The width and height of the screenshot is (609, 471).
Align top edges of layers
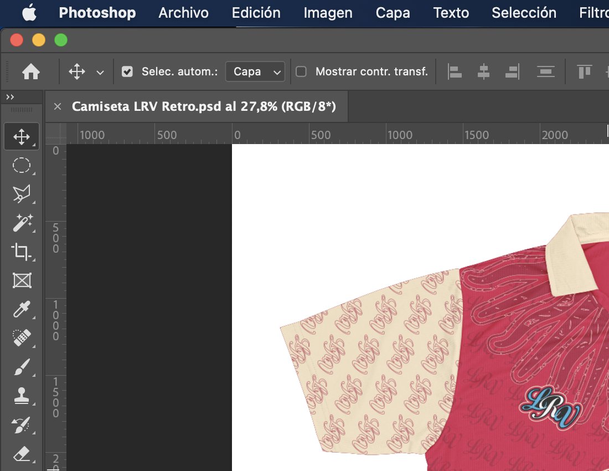pos(585,72)
